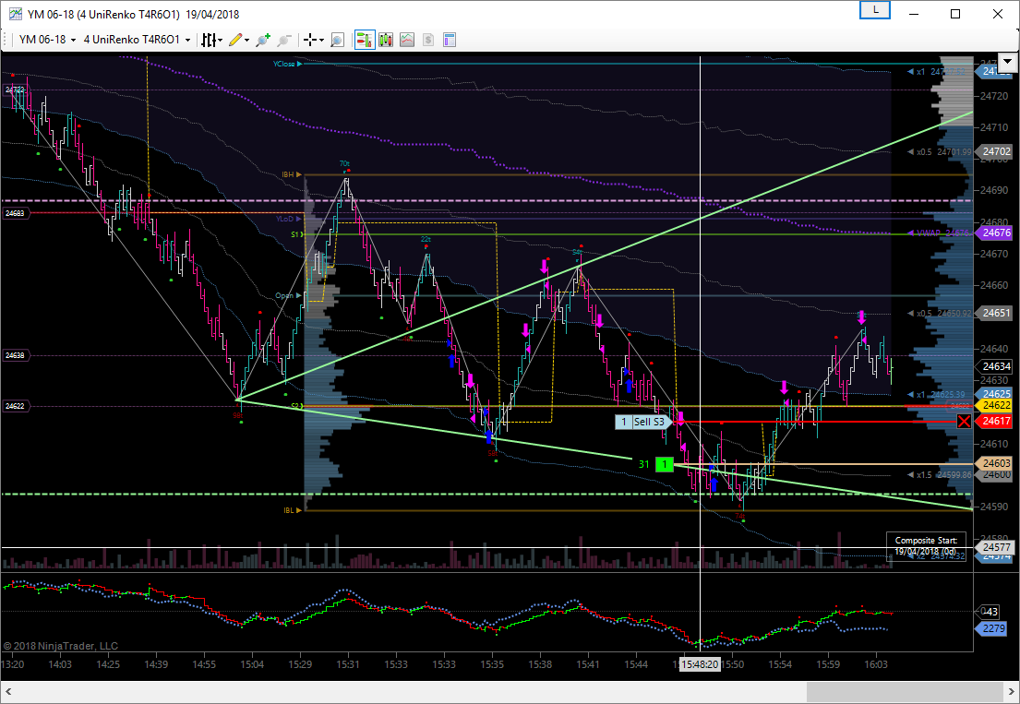Click the 24625 blue price marker
The width and height of the screenshot is (1020, 704).
point(996,394)
